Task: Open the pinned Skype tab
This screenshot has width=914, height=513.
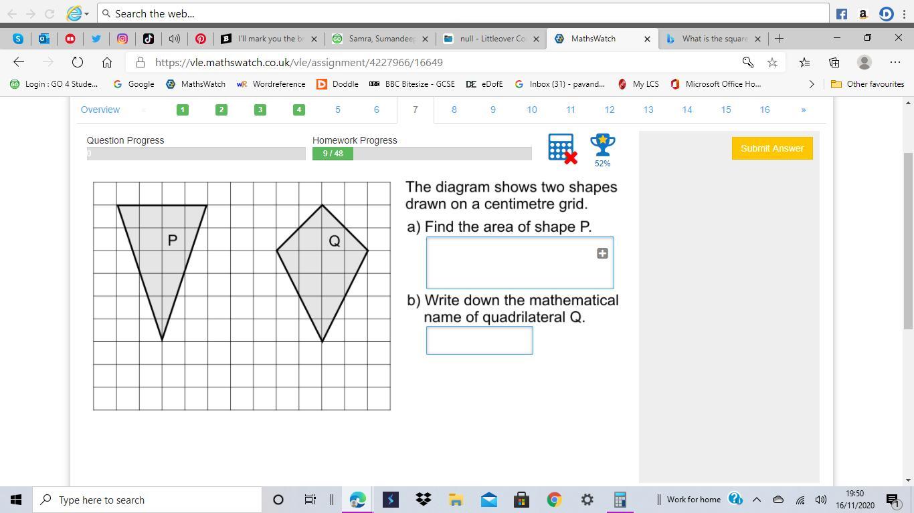Action: click(x=18, y=39)
